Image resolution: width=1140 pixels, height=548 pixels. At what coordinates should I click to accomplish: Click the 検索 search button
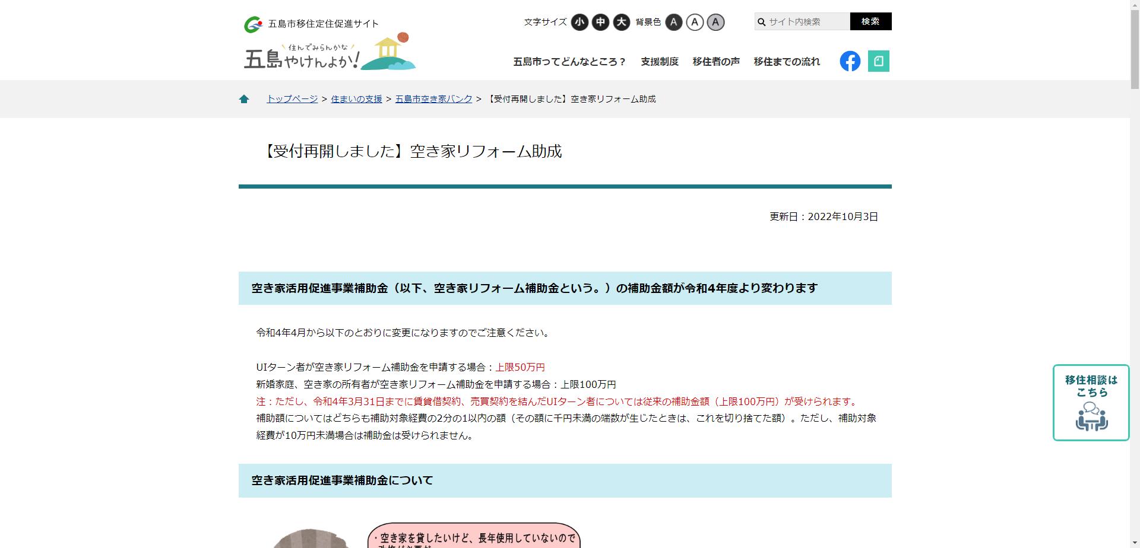click(x=870, y=21)
